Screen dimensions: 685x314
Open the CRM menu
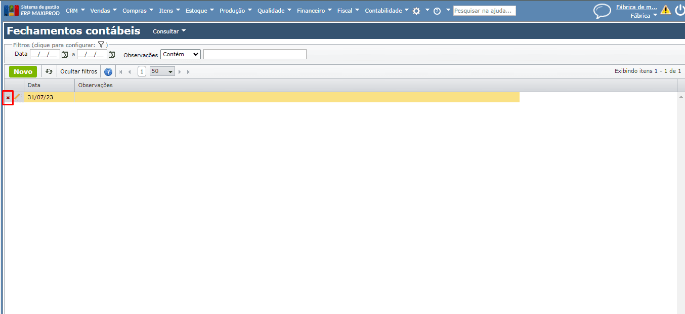[x=75, y=11]
